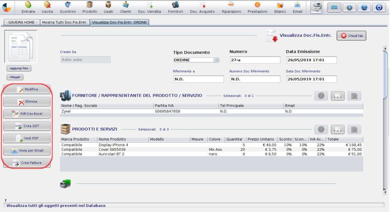
Task: Click the Numero field 27-a
Action: pyautogui.click(x=255, y=60)
